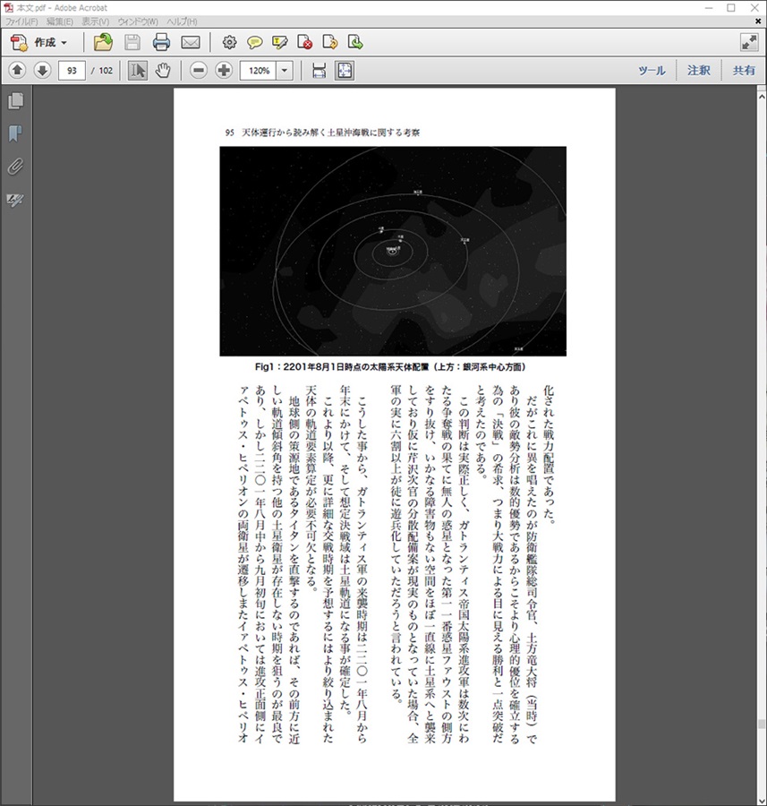Click the 120% zoom value field
Screen dimensions: 767x806
[x=259, y=71]
